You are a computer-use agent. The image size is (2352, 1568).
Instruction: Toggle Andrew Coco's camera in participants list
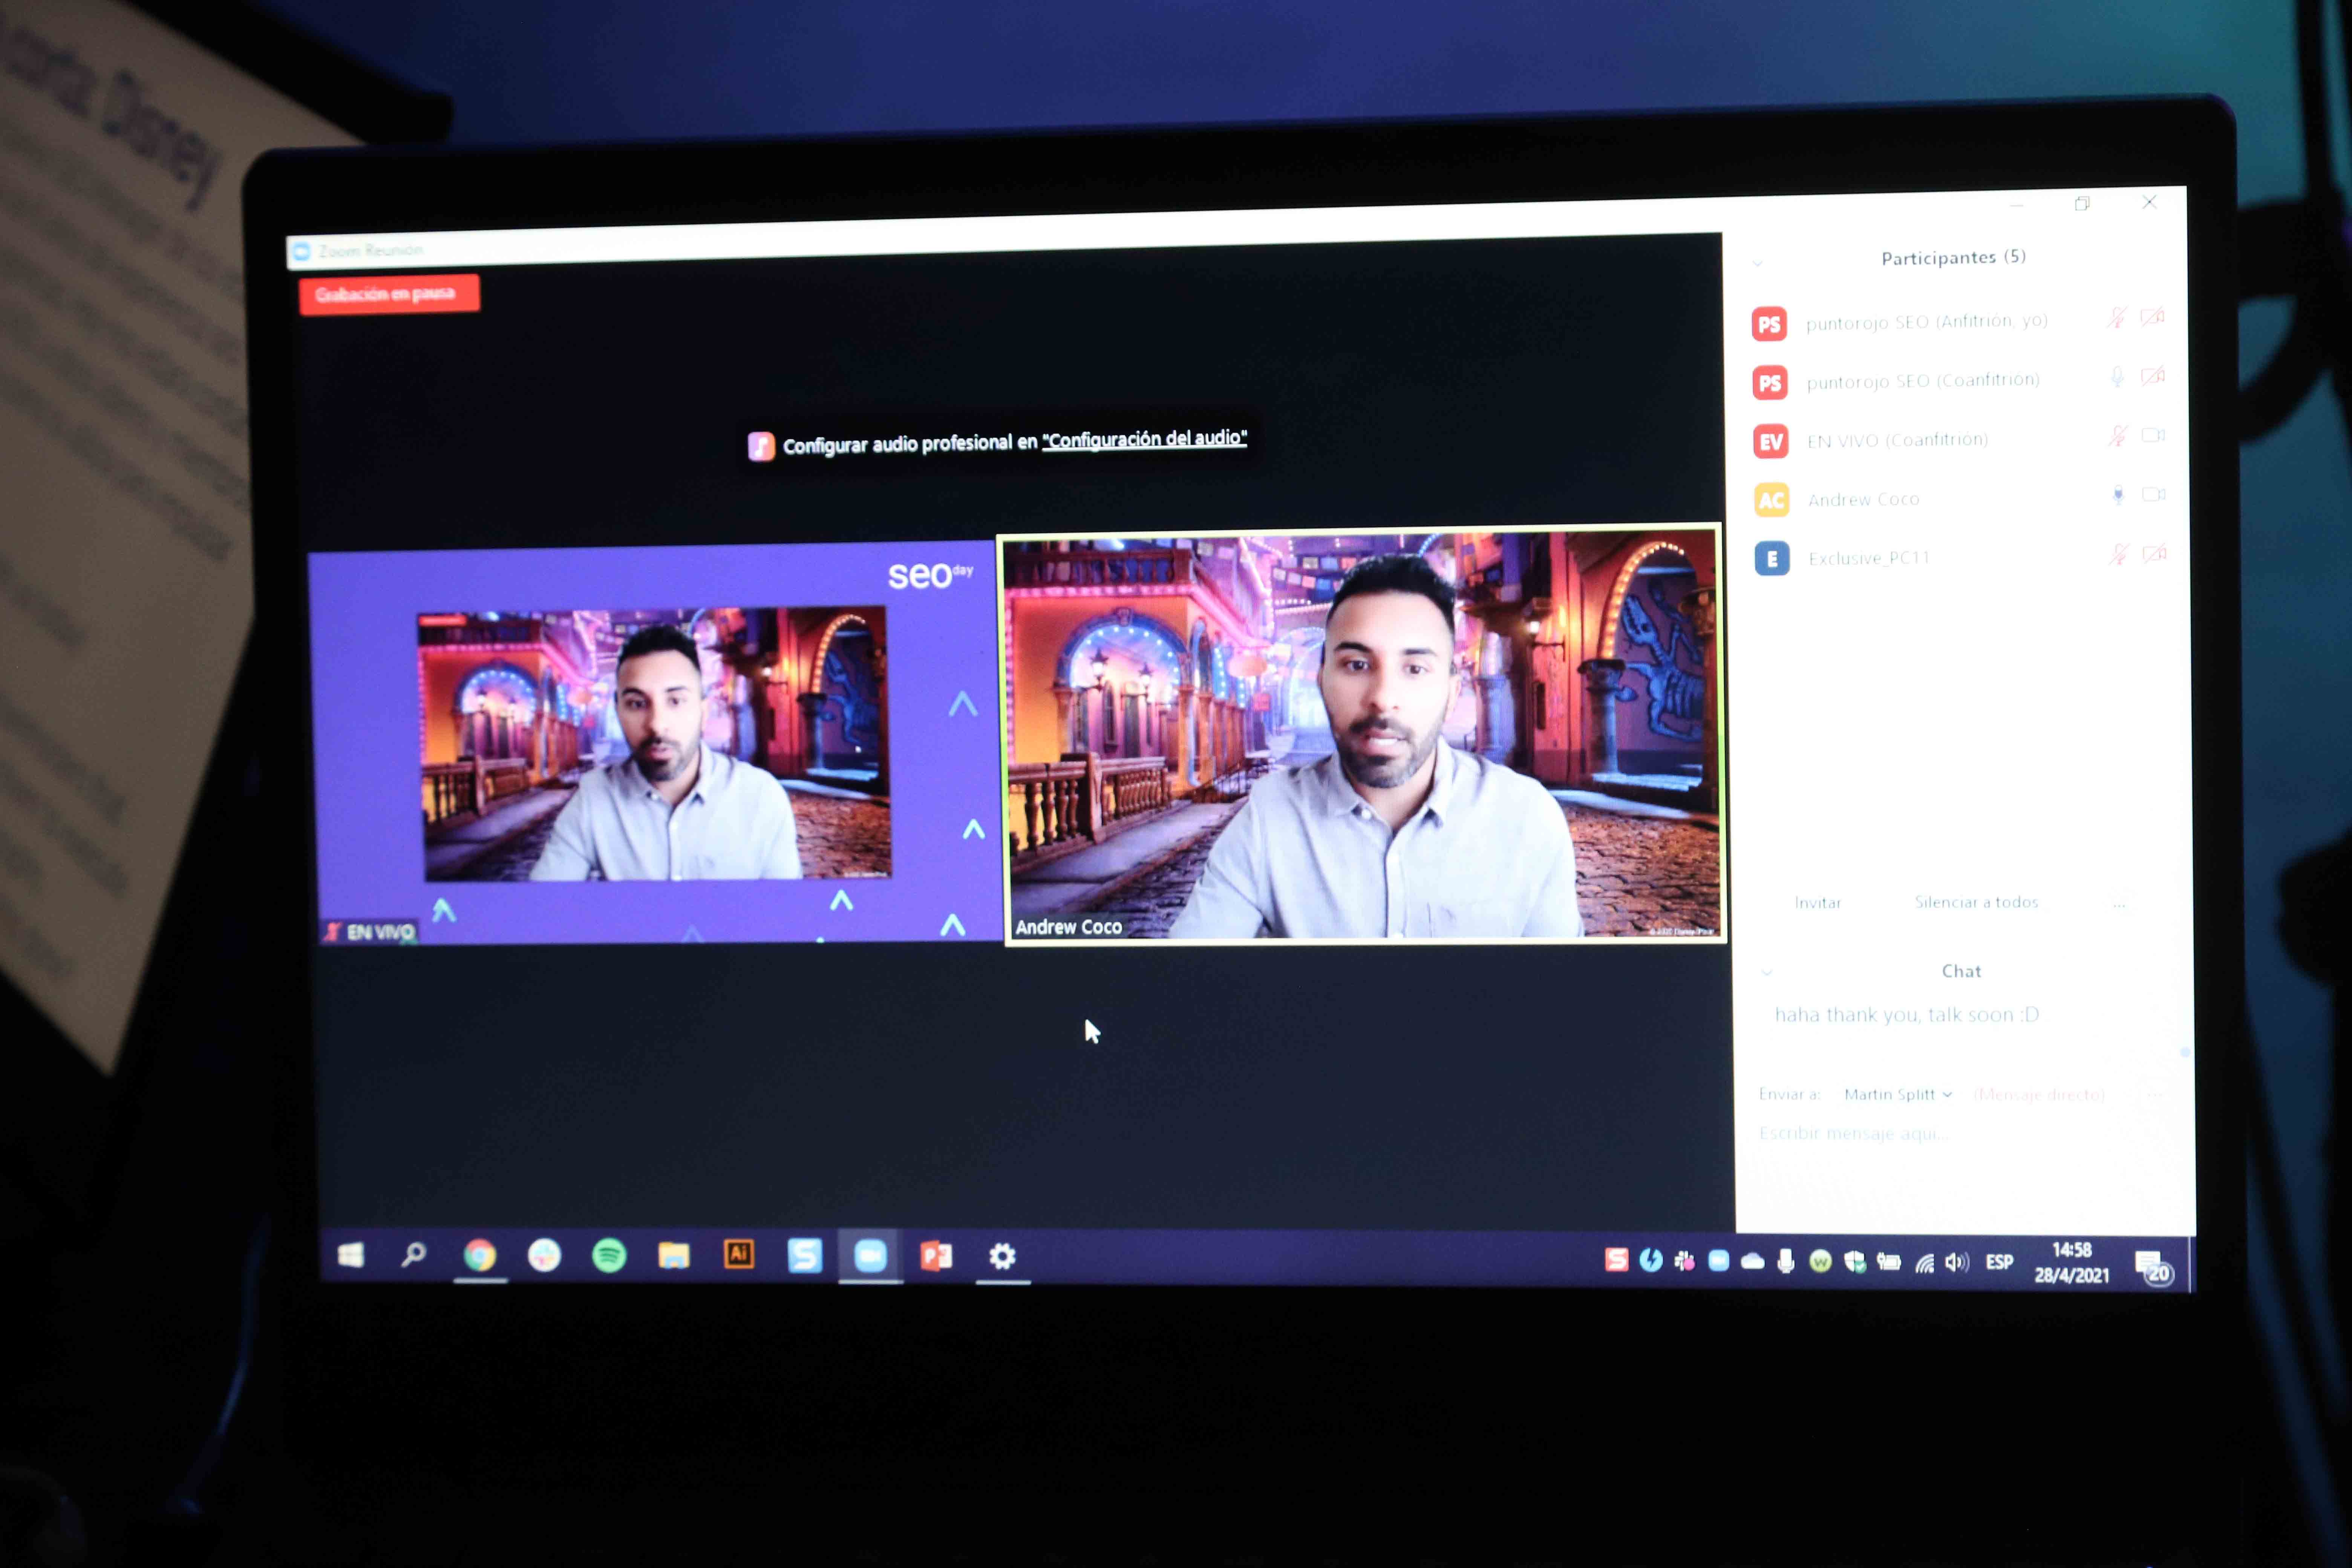[2154, 494]
